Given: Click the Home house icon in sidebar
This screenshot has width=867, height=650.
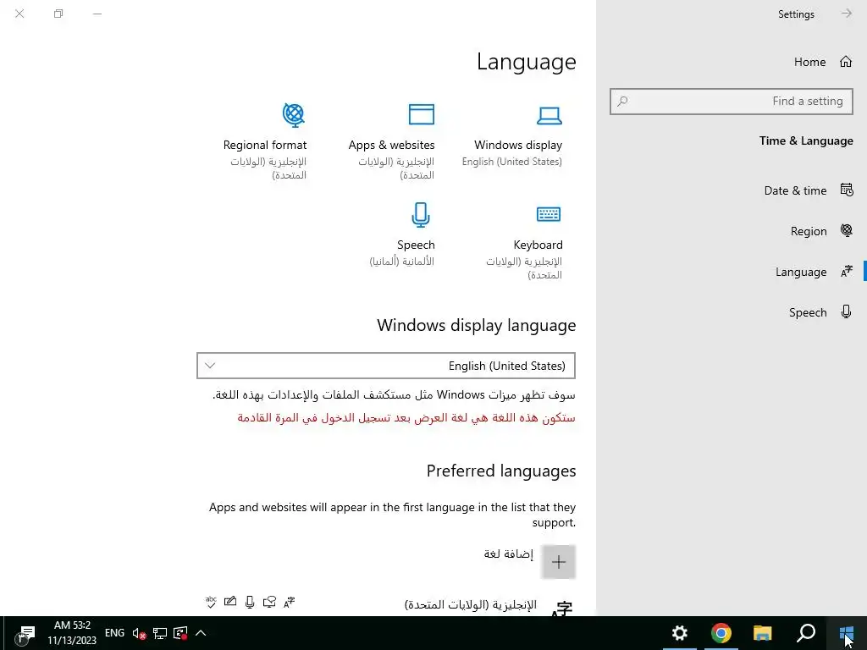Looking at the screenshot, I should 846,61.
